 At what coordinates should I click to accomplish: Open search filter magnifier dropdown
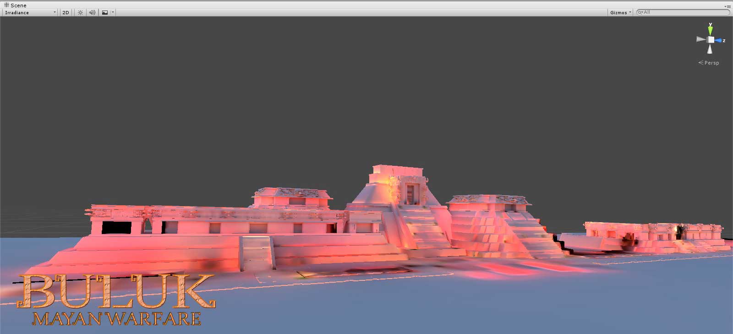pos(640,12)
